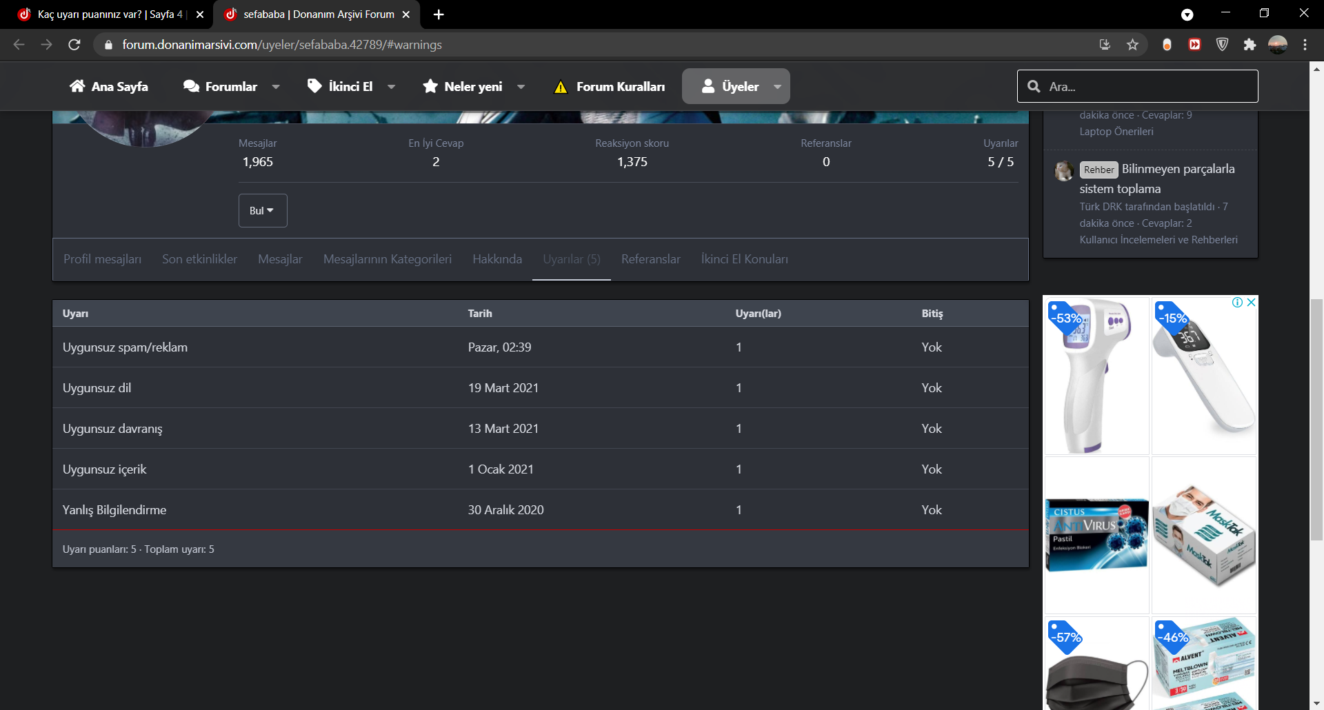Close the 'Kaç uyarı puanınız var?' tab
The height and width of the screenshot is (710, 1324).
[200, 14]
